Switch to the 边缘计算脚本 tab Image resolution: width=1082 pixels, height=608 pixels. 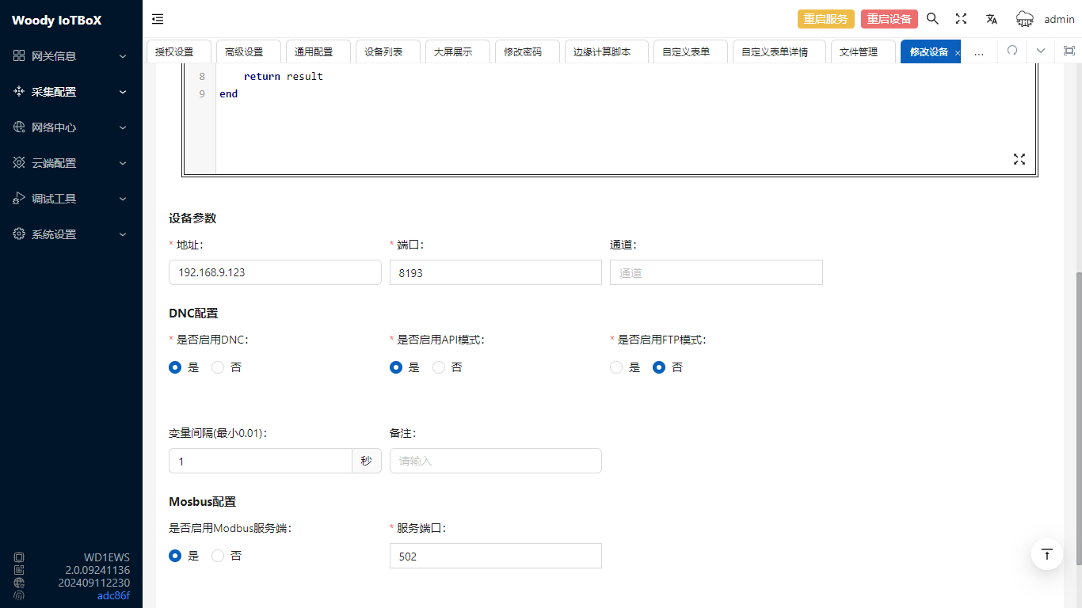(602, 52)
